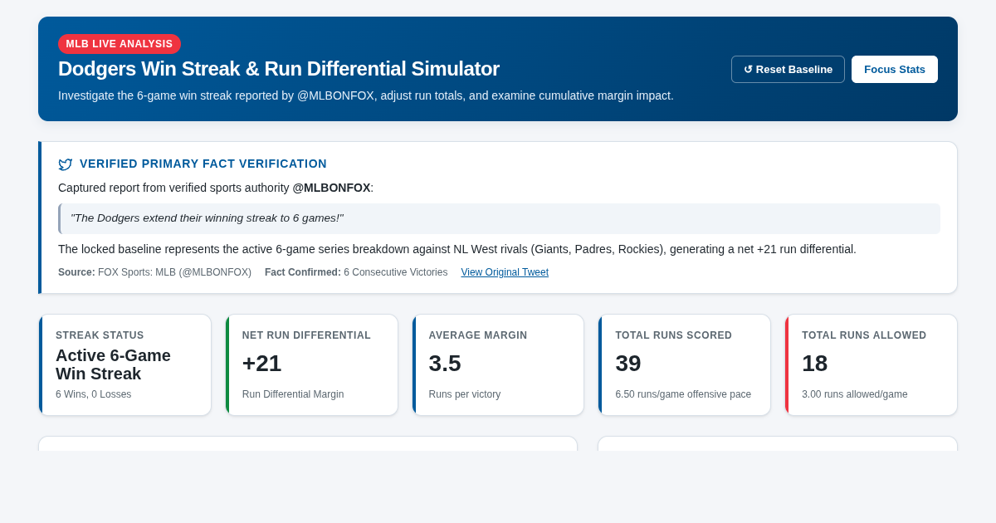996x523 pixels.
Task: Click the Run Differential Margin caption
Action: [293, 394]
